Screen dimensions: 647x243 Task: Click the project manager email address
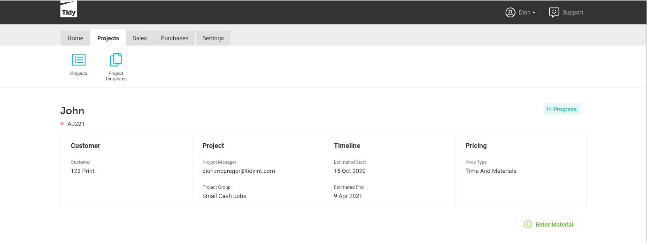pos(239,171)
